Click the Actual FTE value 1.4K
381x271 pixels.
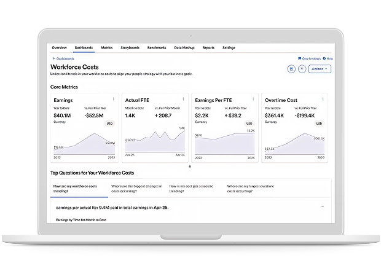pos(130,116)
